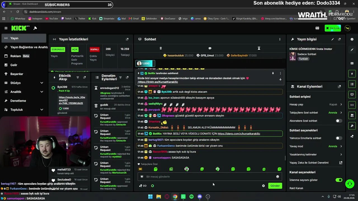
Task: Open the profile avatar menu
Action: tap(348, 28)
